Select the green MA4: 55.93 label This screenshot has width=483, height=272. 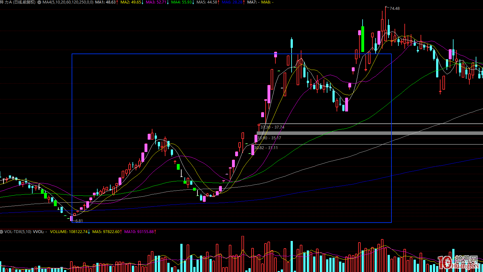[x=182, y=2]
